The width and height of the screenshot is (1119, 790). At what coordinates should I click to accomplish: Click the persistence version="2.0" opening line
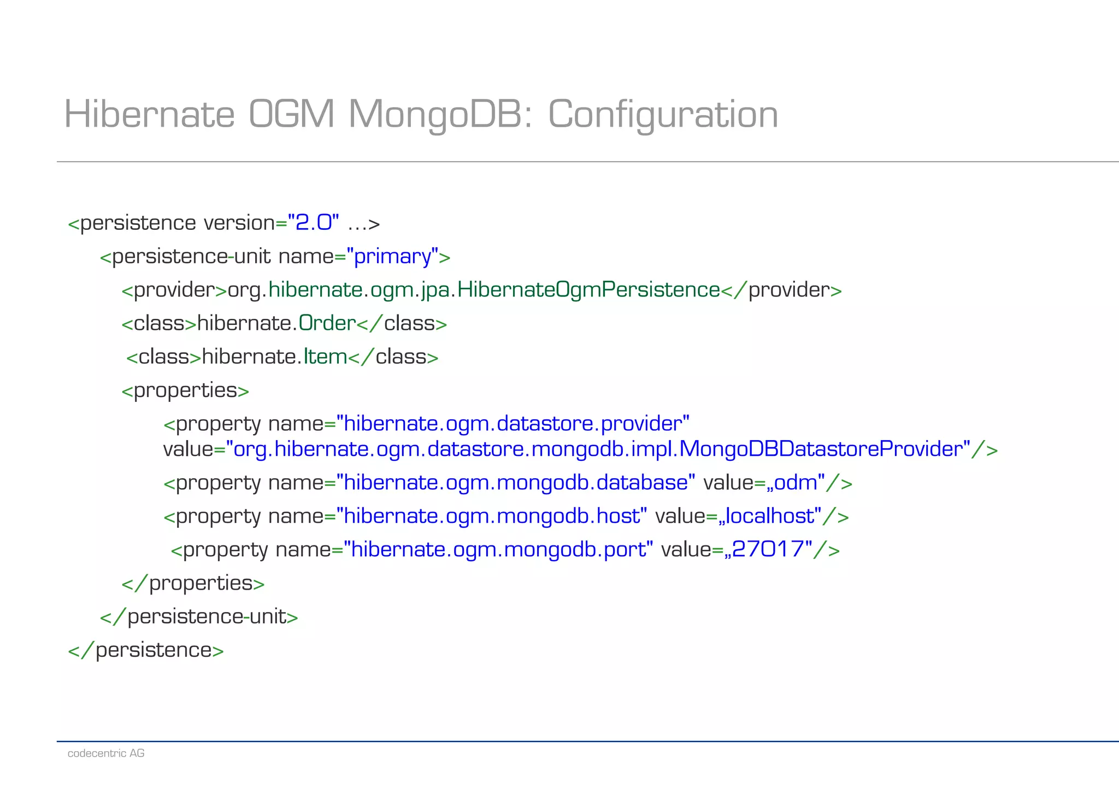click(x=223, y=223)
